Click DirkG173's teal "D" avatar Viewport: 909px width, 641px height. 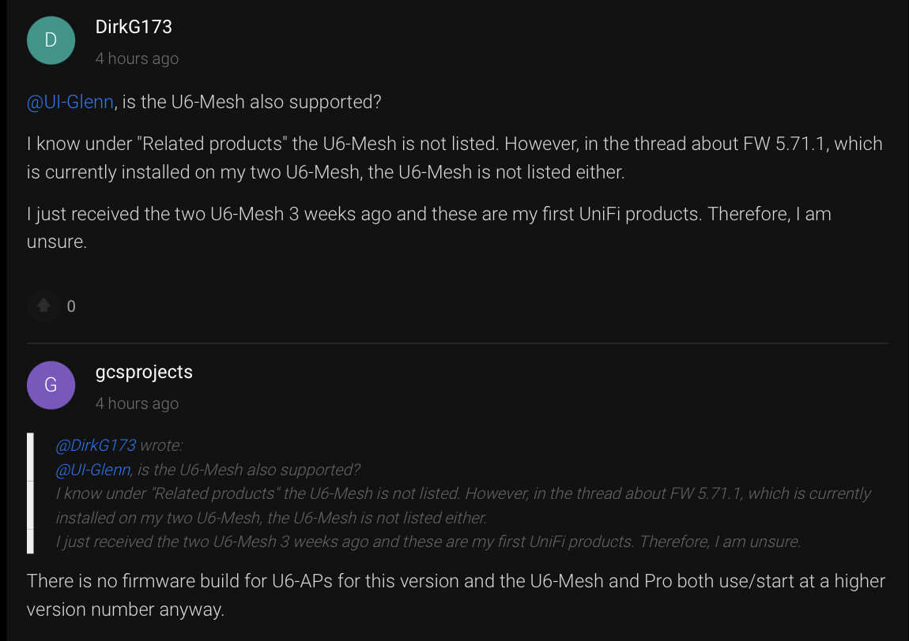point(51,40)
